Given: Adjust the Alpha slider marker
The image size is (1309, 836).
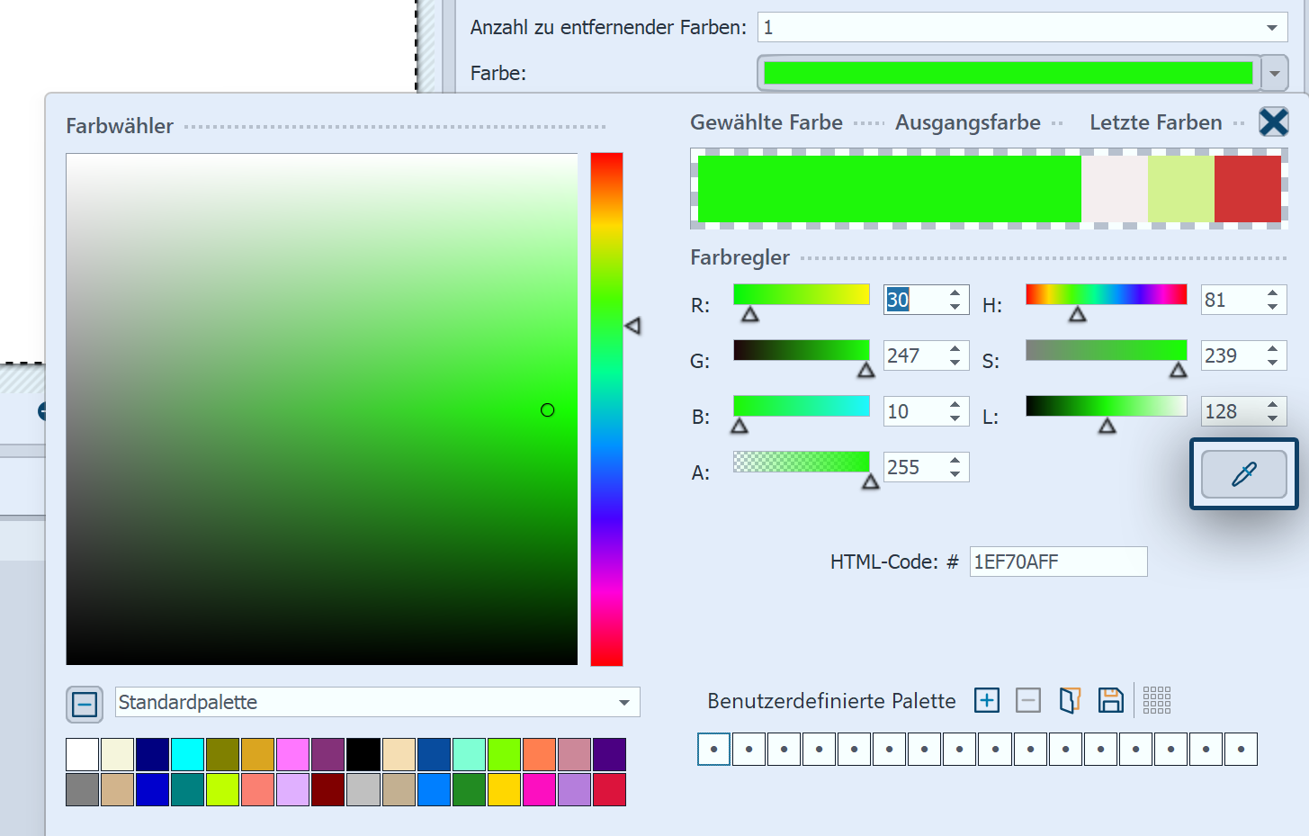Looking at the screenshot, I should tap(871, 481).
